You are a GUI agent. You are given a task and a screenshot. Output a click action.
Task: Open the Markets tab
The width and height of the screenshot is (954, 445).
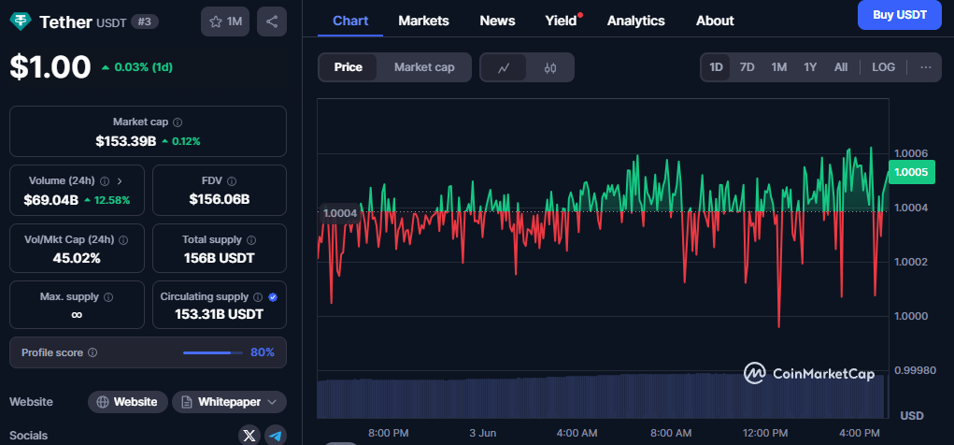(423, 21)
